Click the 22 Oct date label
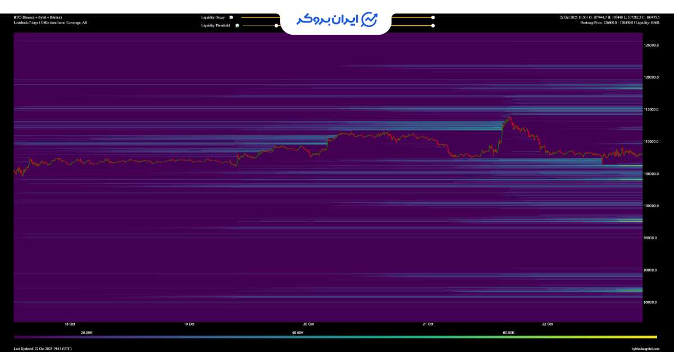Screen dimensions: 674x352 (547, 324)
